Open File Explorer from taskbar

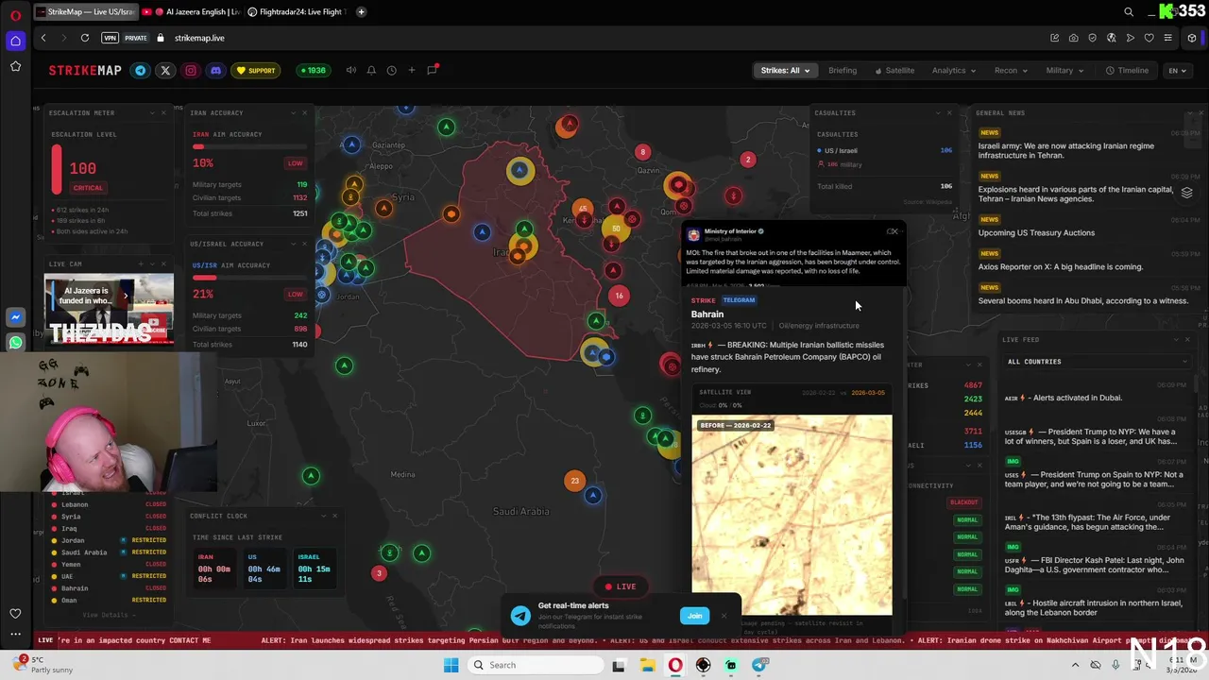(647, 665)
